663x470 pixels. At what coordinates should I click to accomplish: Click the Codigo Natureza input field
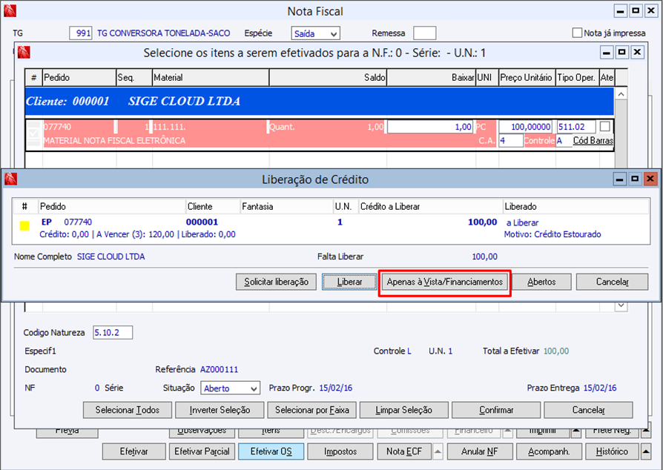(112, 333)
